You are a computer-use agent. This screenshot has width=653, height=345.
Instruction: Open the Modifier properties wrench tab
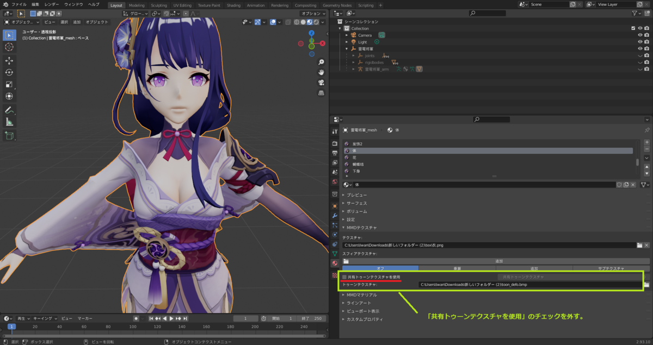pos(335,216)
